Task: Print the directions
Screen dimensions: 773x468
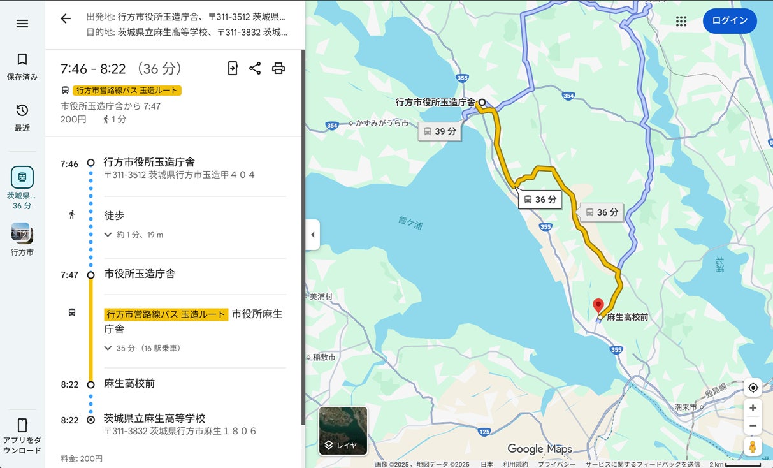Action: (278, 68)
